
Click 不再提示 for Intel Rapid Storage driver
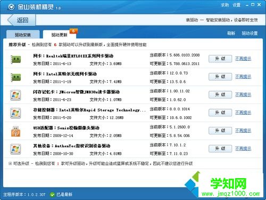[243, 113]
